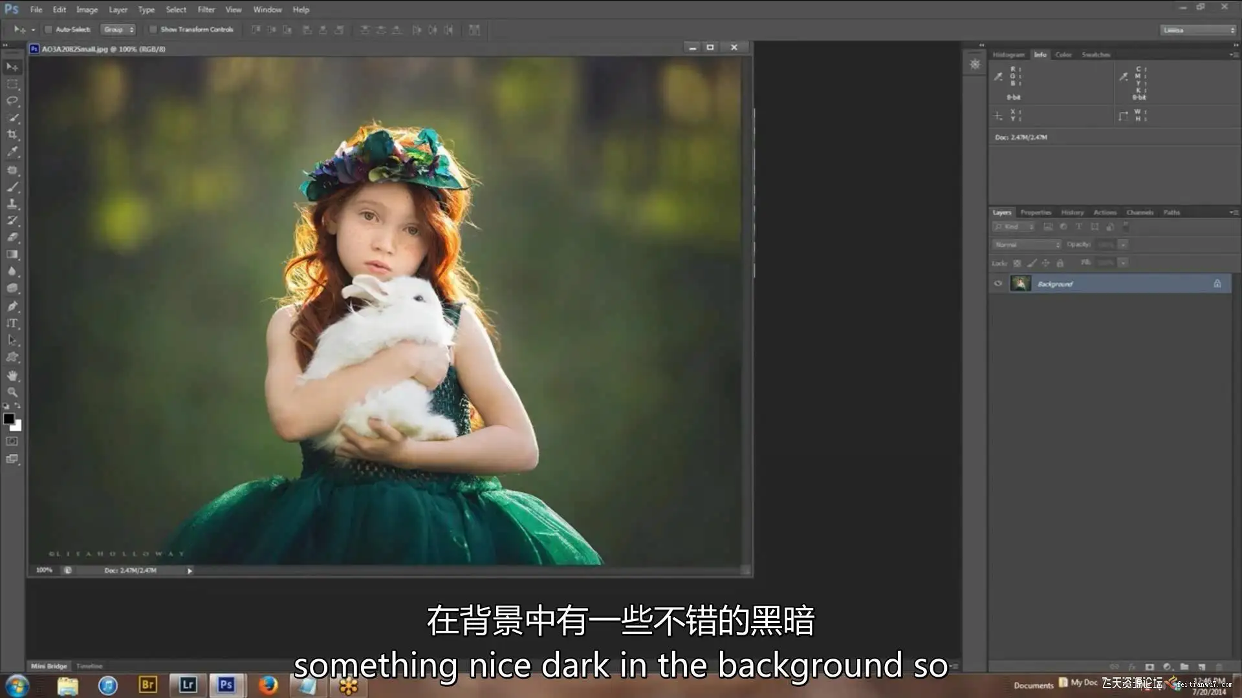1242x698 pixels.
Task: Select the Crop tool
Action: pos(12,134)
